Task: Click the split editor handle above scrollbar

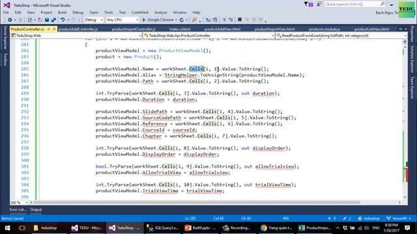Action: (405, 42)
